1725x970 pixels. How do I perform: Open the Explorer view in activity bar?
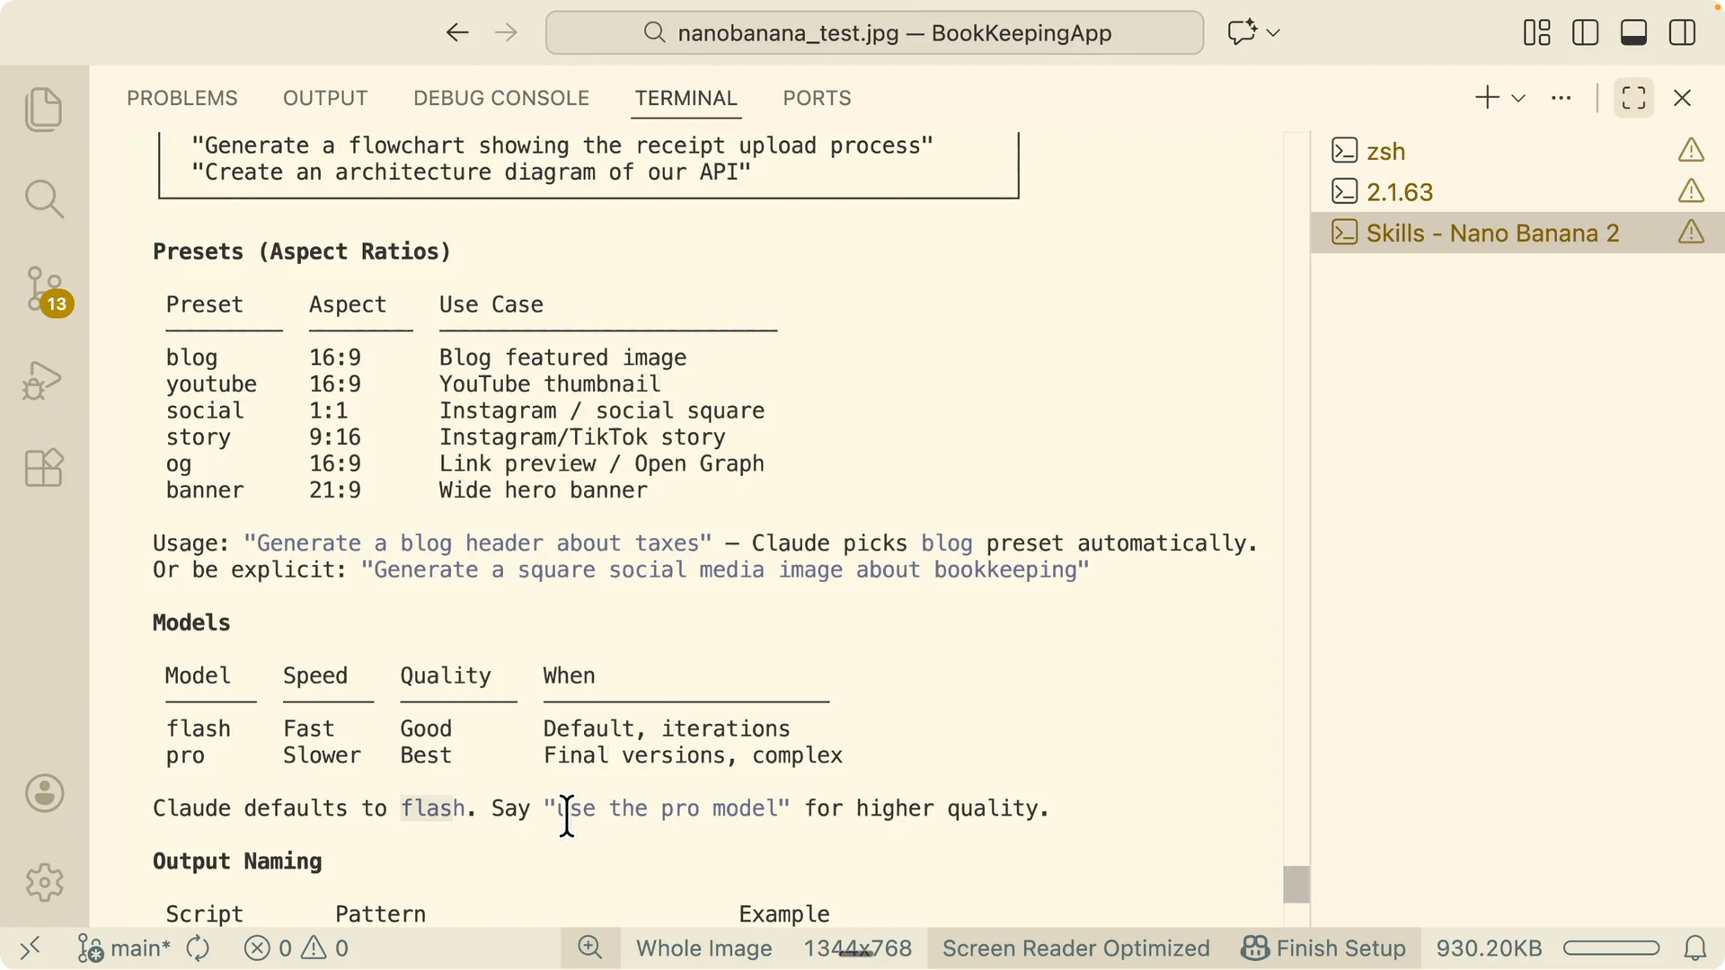pyautogui.click(x=43, y=110)
